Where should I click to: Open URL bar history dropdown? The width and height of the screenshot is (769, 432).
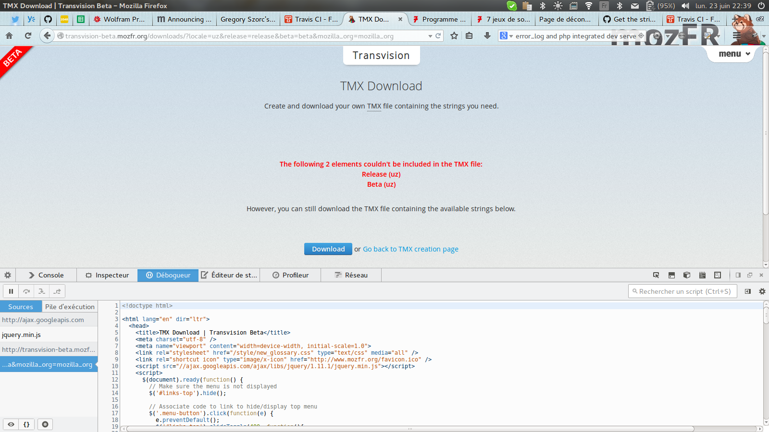[430, 36]
